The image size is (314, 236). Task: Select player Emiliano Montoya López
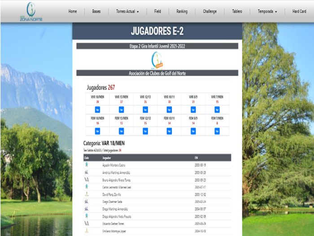[114, 231]
